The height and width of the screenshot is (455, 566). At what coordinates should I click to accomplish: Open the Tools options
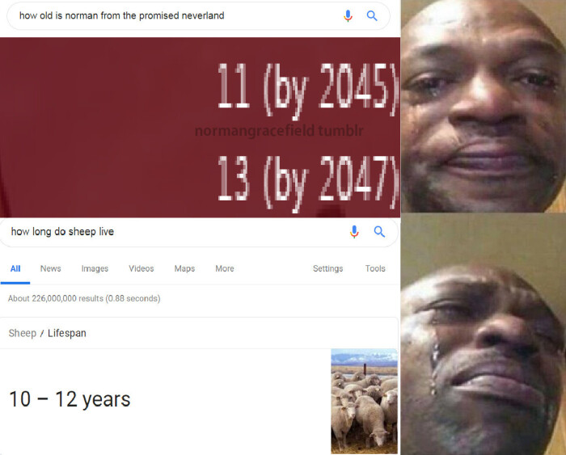[375, 268]
